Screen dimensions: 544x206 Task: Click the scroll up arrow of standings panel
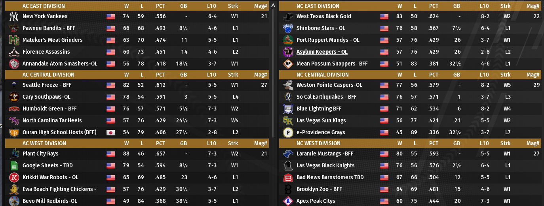pos(273,6)
